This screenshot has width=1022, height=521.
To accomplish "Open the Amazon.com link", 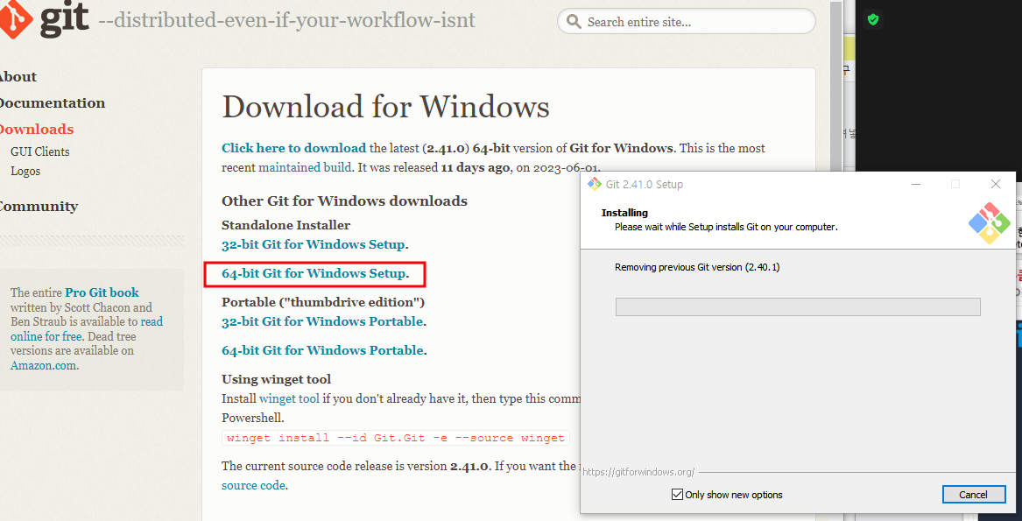I will [x=44, y=366].
